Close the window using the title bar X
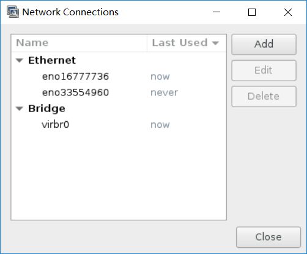307x254 pixels. tap(288, 12)
